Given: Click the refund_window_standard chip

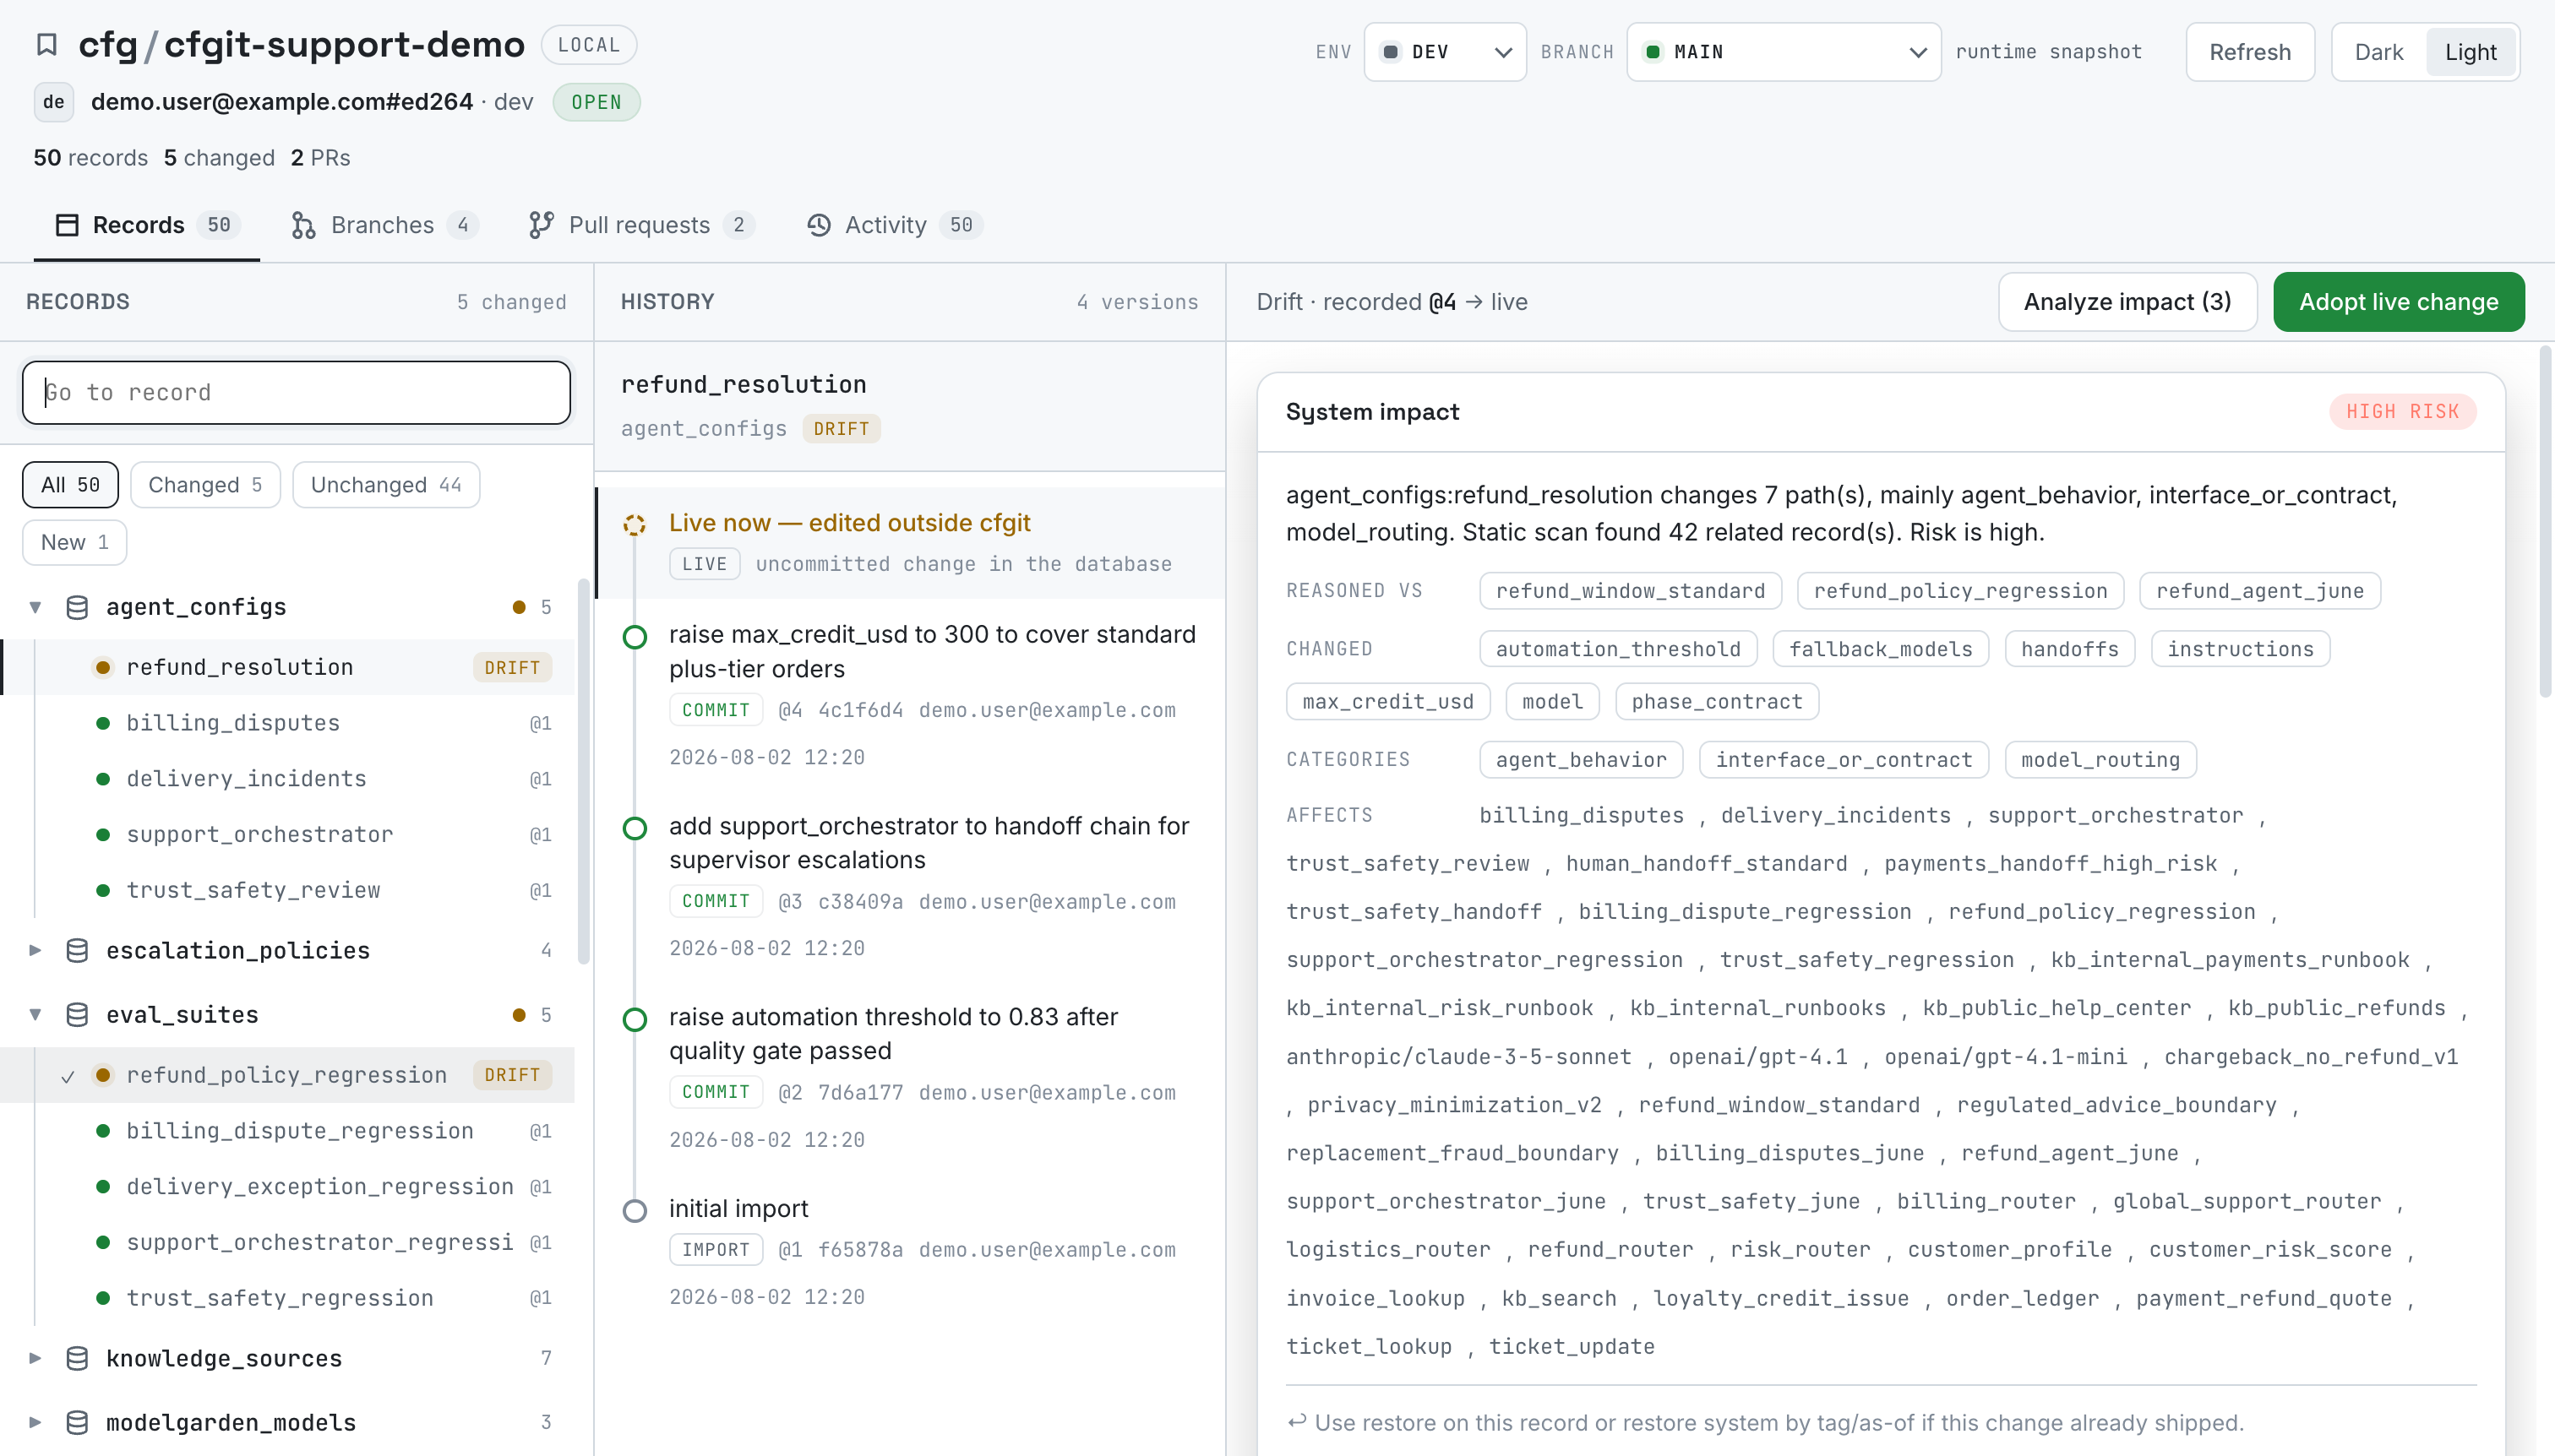Looking at the screenshot, I should pos(1631,591).
